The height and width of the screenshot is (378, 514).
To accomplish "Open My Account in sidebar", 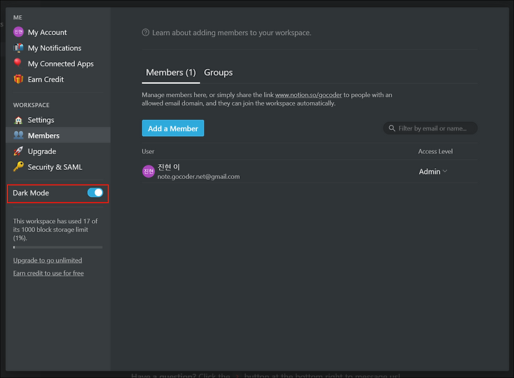I will [x=58, y=32].
